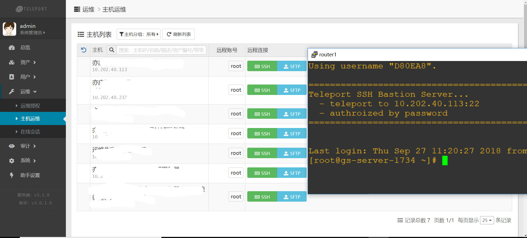Click 远程账号 column header
This screenshot has width=527, height=238.
(x=227, y=50)
